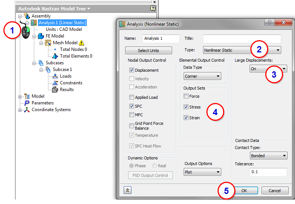Click the Parameters P icon

(x=27, y=103)
